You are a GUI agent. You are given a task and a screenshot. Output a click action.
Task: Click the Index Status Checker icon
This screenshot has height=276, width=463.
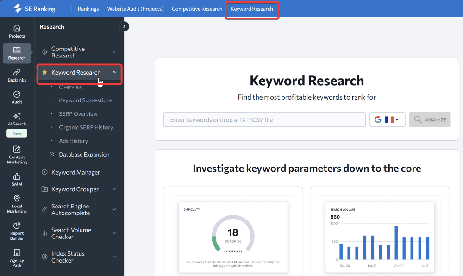coord(44,257)
